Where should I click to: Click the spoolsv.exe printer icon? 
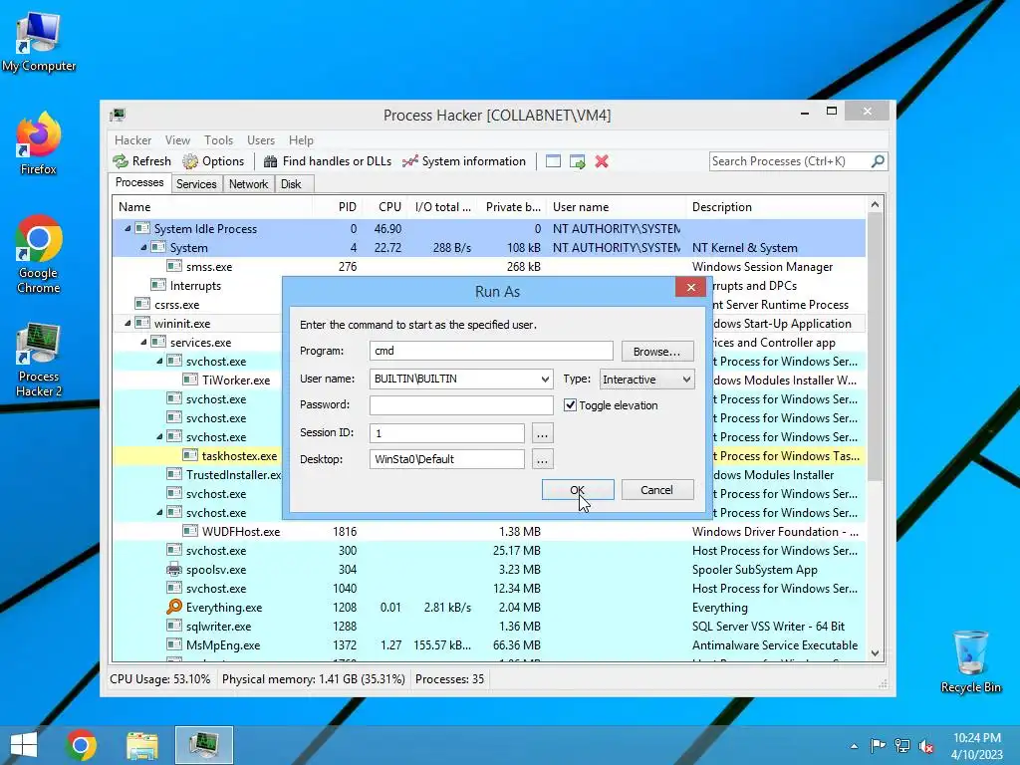coord(173,569)
